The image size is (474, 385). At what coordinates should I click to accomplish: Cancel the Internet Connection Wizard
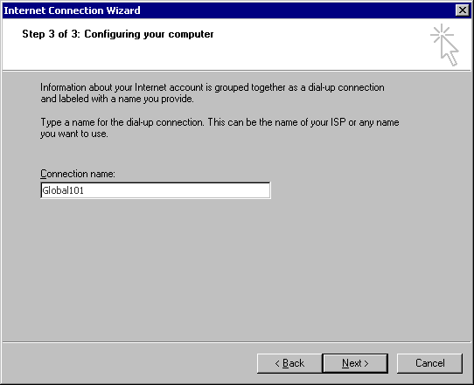pyautogui.click(x=429, y=363)
